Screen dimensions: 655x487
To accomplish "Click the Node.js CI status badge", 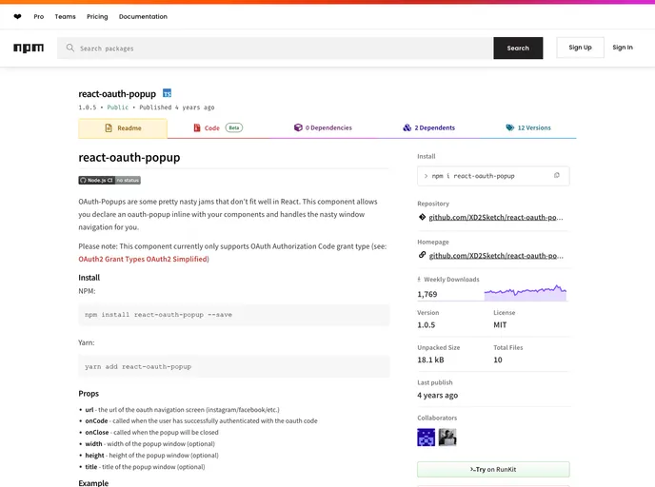I will [109, 181].
